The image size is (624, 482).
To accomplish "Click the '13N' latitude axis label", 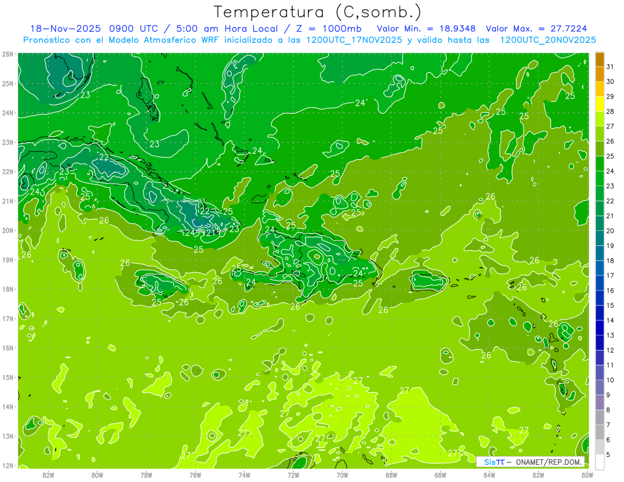I will point(8,436).
